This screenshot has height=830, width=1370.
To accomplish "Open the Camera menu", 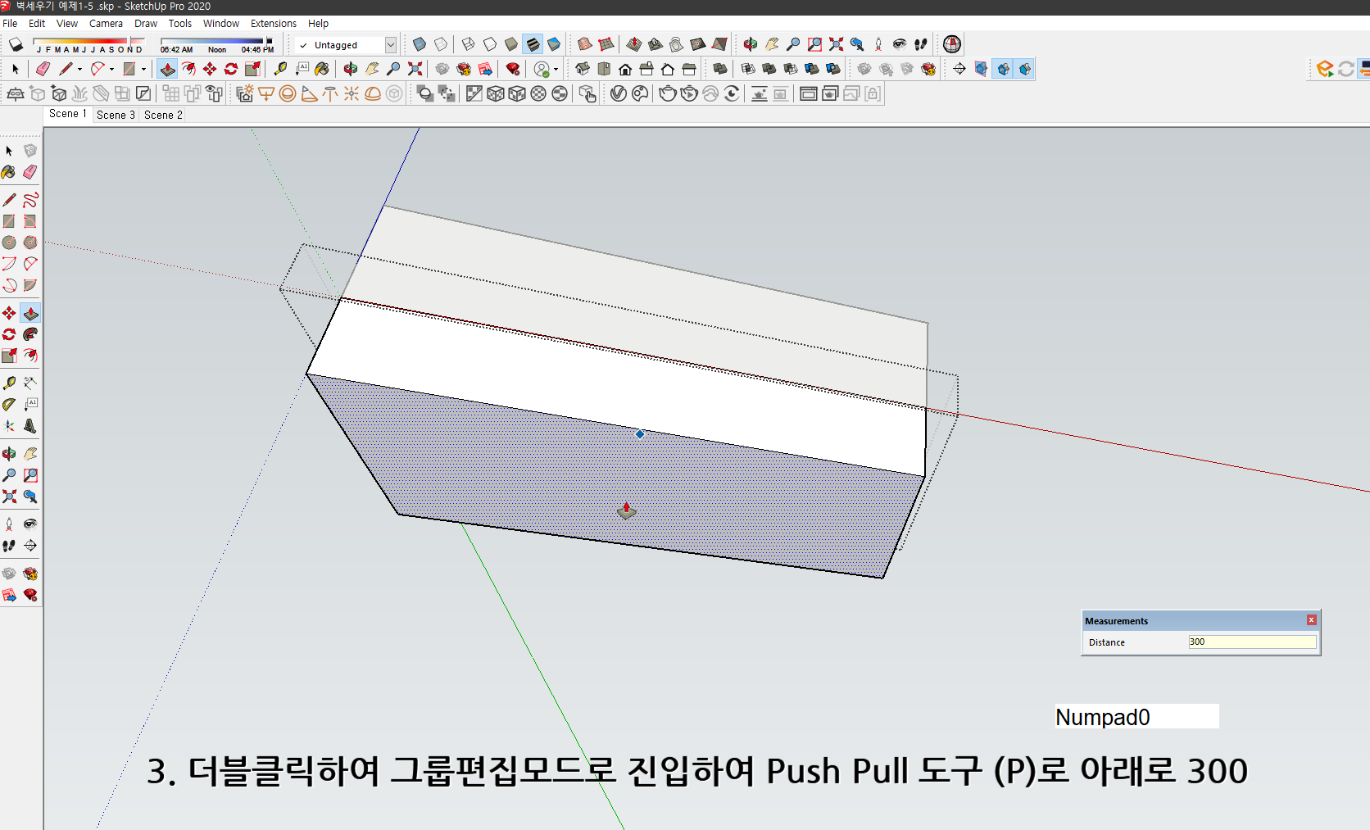I will tap(106, 23).
